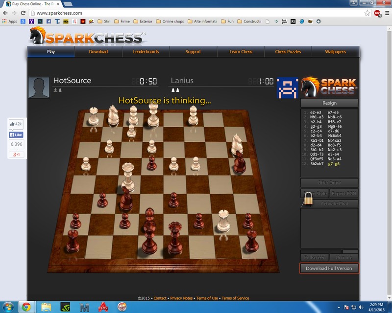This screenshot has width=392, height=313.
Task: Open Chrome from the taskbar
Action: (26, 307)
